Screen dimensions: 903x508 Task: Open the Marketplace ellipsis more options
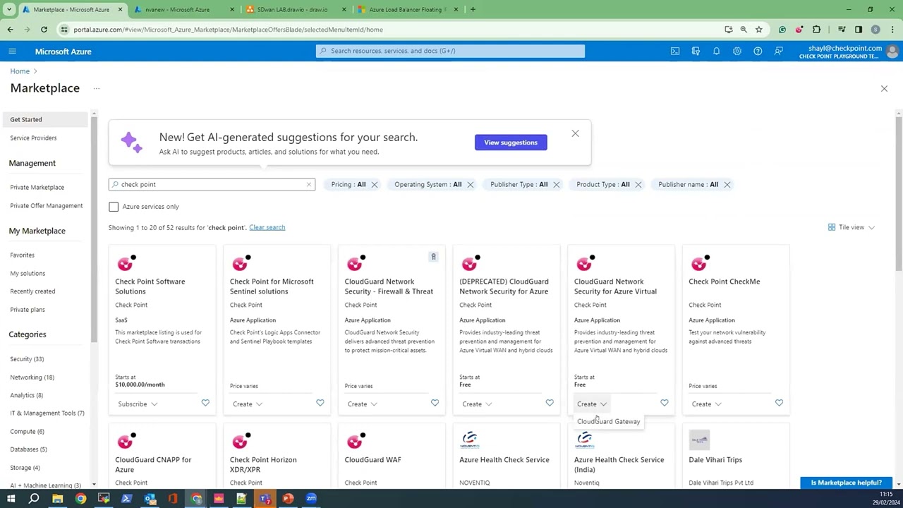click(97, 88)
